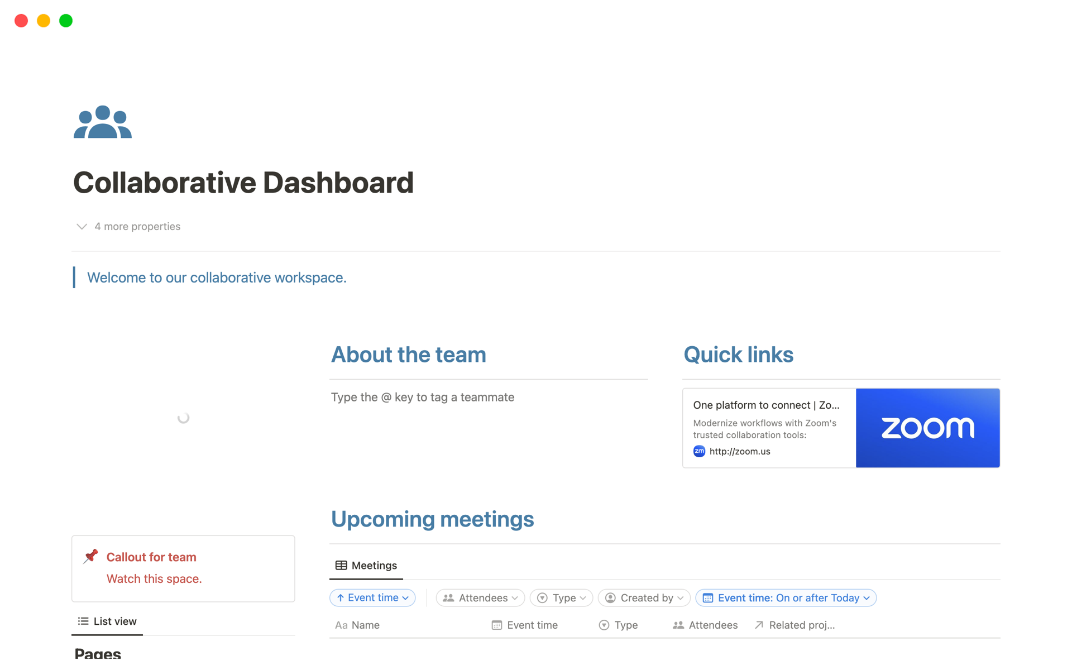Select the List view tab

(x=114, y=621)
